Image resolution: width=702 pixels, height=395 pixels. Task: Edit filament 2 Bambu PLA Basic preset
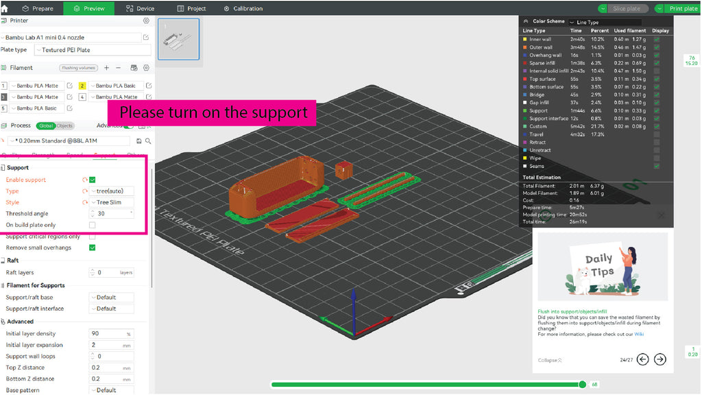tap(149, 86)
